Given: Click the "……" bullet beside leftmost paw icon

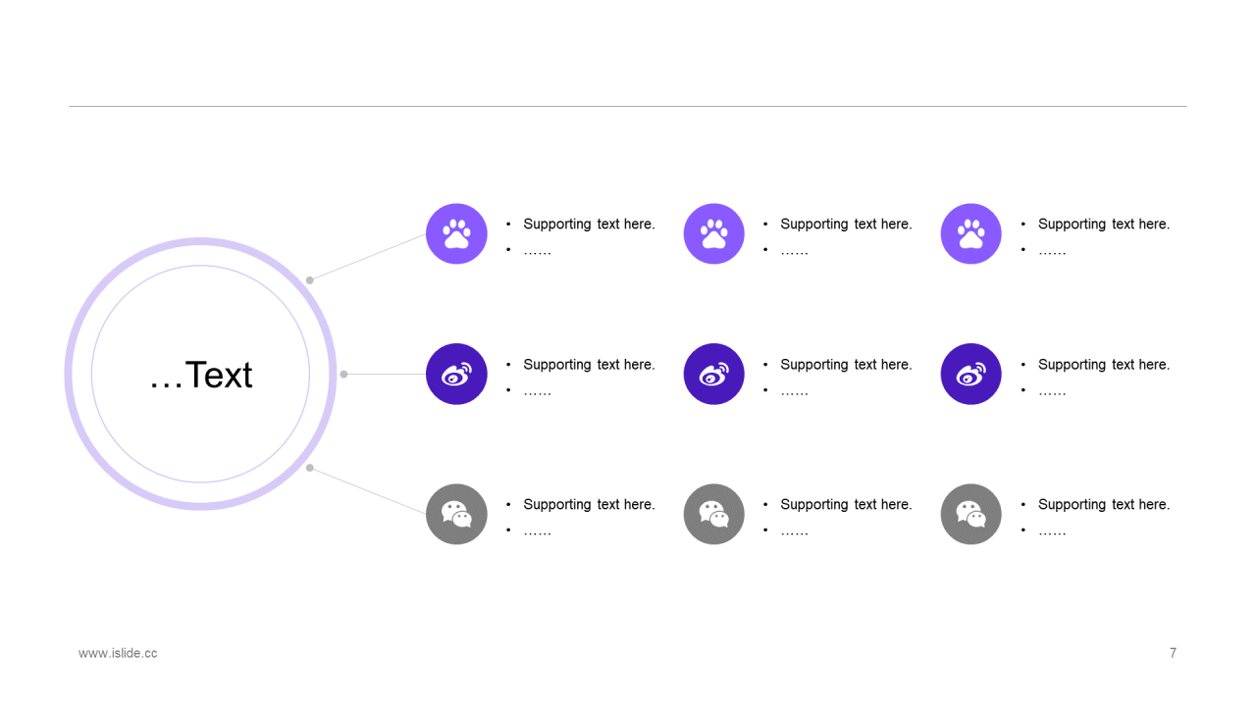Looking at the screenshot, I should [x=537, y=251].
